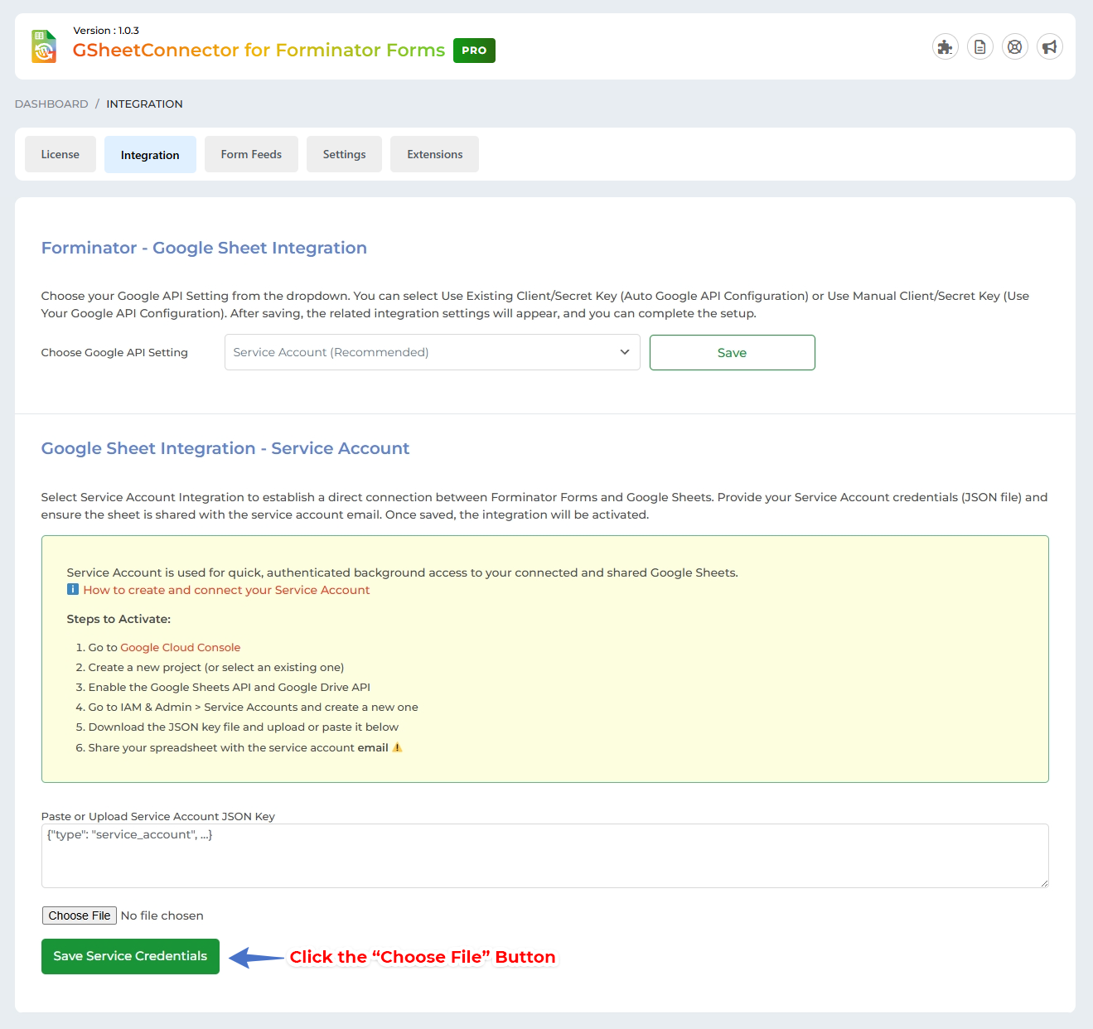Image resolution: width=1093 pixels, height=1029 pixels.
Task: Click the warning icon after service account email
Action: 397,746
